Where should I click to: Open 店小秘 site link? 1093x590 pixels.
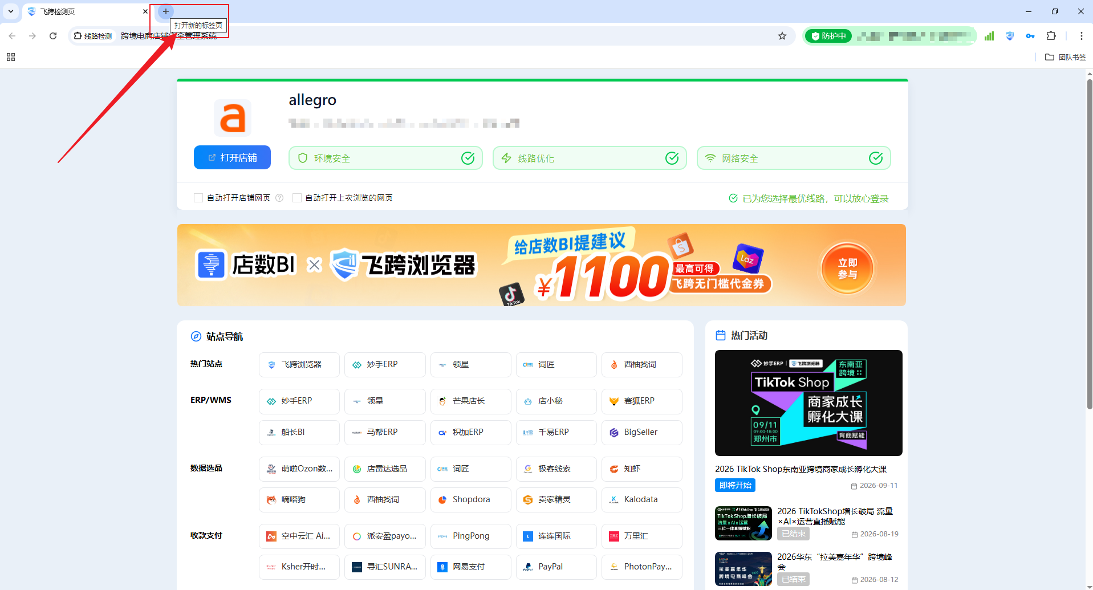point(556,401)
